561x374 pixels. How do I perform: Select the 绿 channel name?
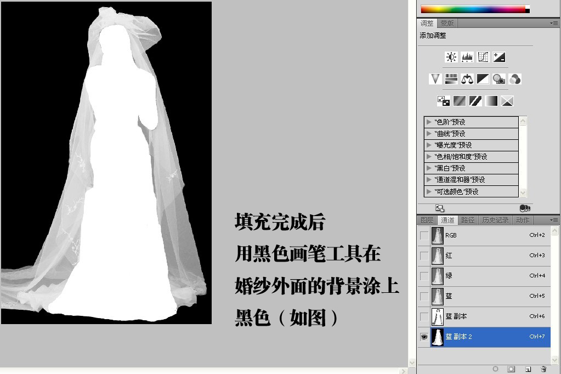[x=449, y=276]
